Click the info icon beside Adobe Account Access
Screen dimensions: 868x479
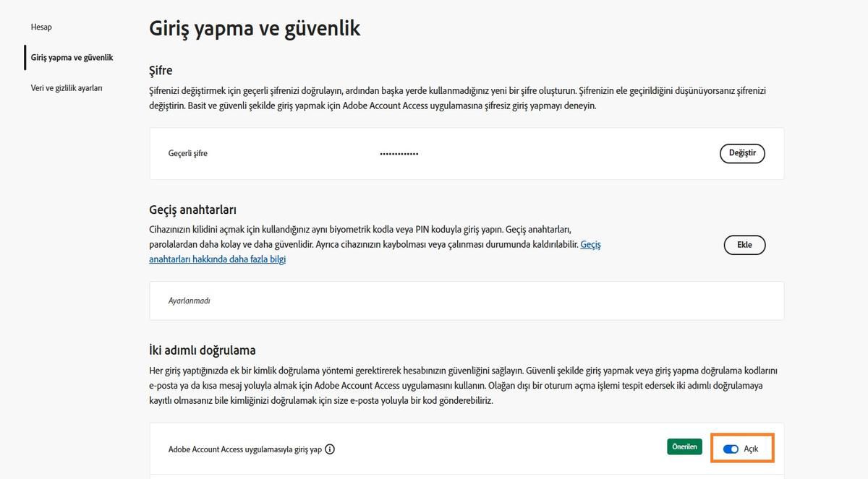click(330, 449)
